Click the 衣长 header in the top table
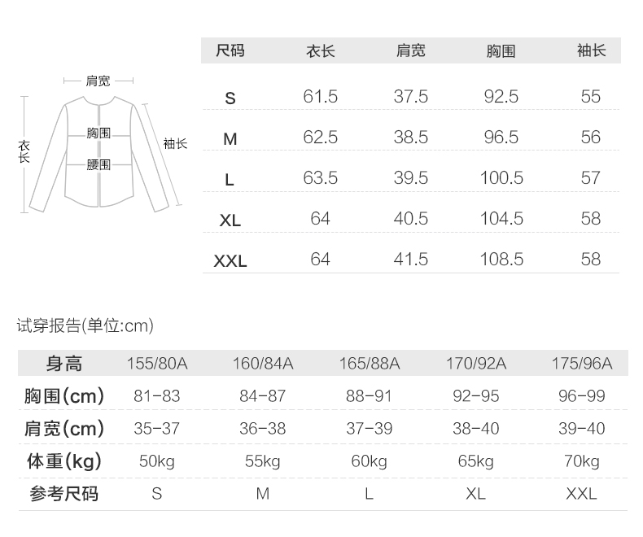 point(320,51)
